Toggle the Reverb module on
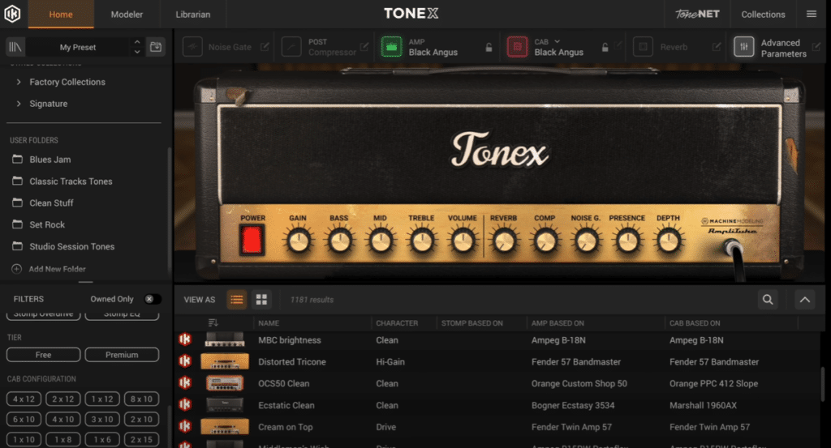Viewport: 831px width, 448px height. 644,47
